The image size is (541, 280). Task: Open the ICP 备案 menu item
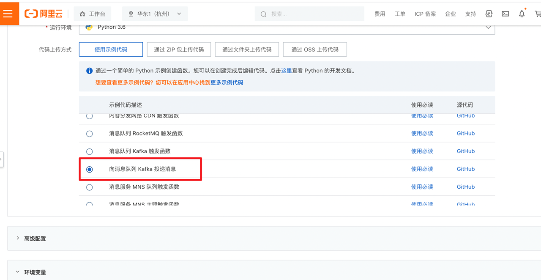[425, 14]
